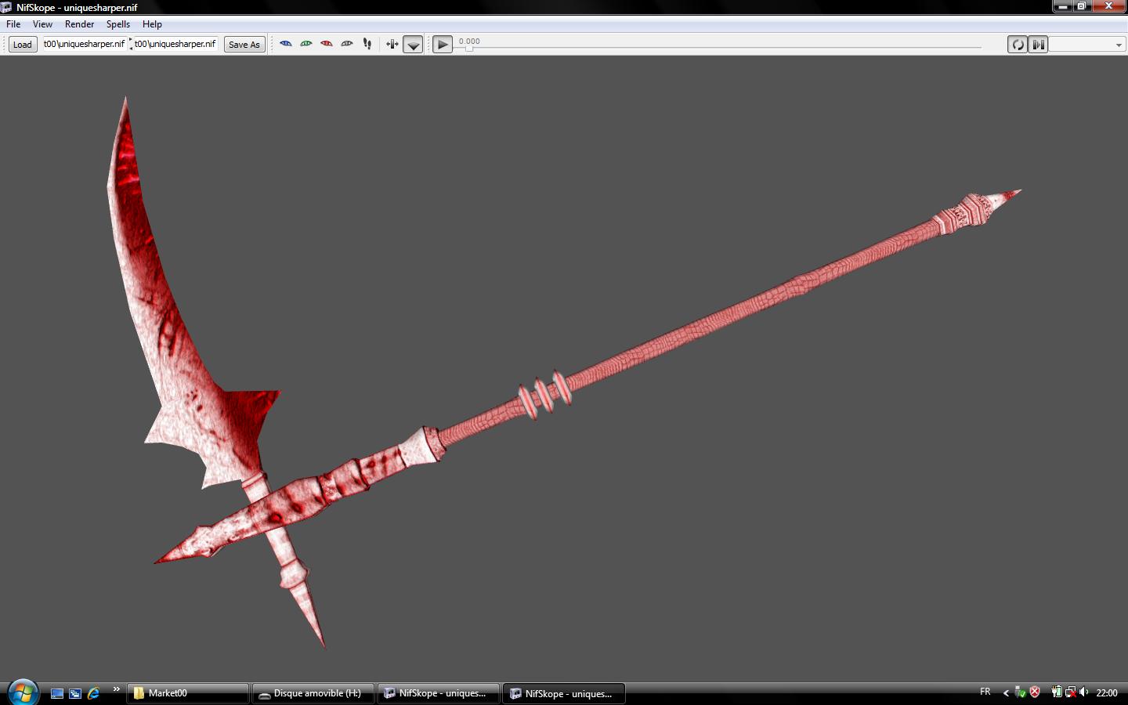Toggle the footsteps walk mode icon
This screenshot has width=1128, height=705.
point(367,44)
